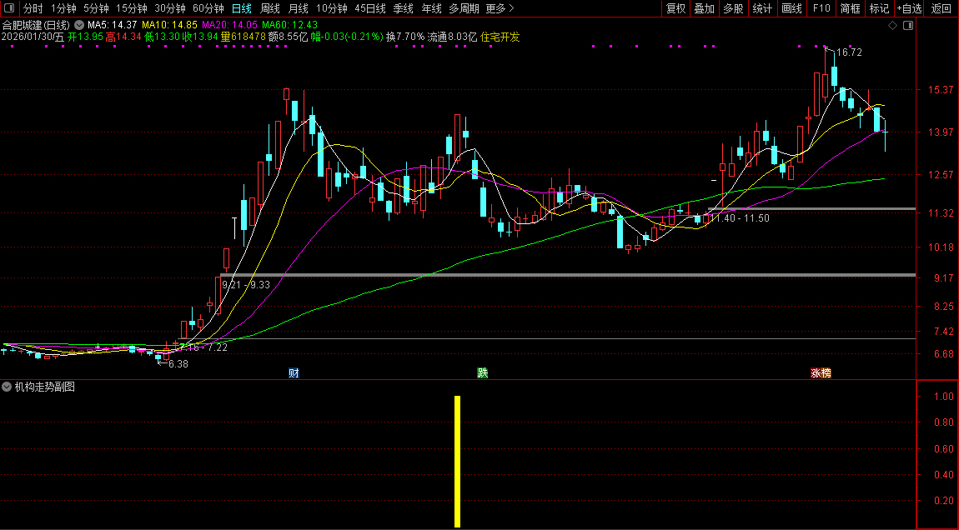Screen dimensions: 959x530
Task: Switch to 分时 intraday view
Action: (33, 8)
